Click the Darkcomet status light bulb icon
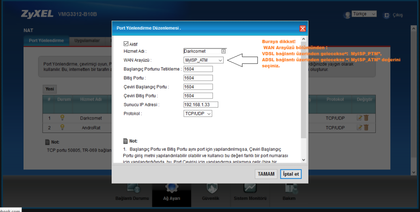Viewport: 420px width, 212px height. coord(62,118)
